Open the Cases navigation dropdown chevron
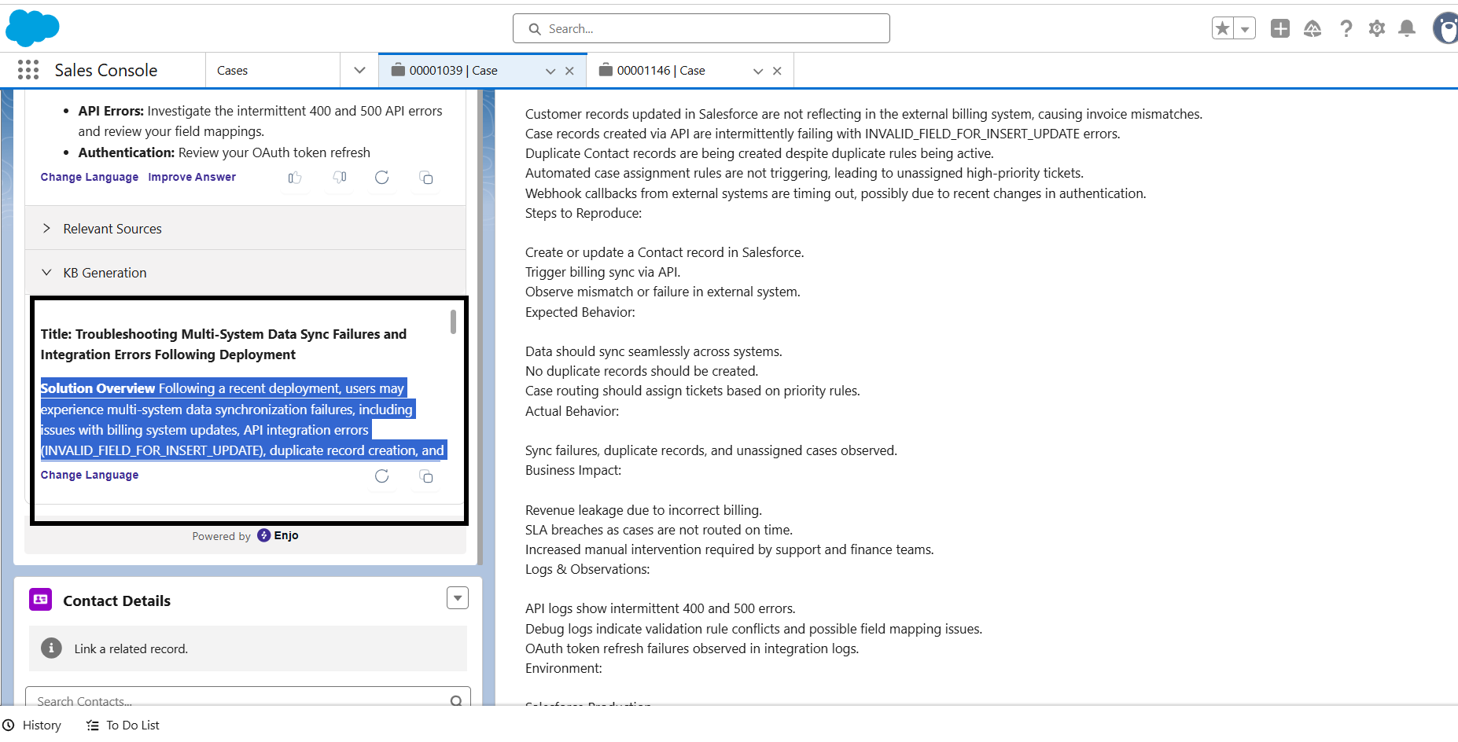The height and width of the screenshot is (742, 1458). [x=359, y=70]
